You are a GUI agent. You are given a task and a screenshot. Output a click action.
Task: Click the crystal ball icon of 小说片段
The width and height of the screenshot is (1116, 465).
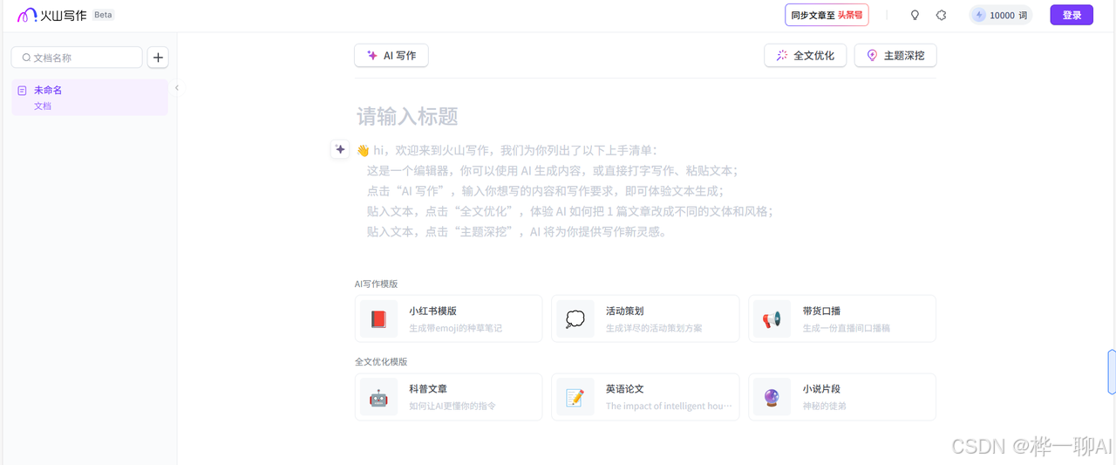tap(772, 398)
